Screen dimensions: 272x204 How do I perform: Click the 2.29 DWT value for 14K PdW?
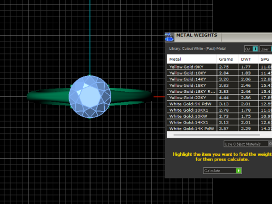(246, 129)
